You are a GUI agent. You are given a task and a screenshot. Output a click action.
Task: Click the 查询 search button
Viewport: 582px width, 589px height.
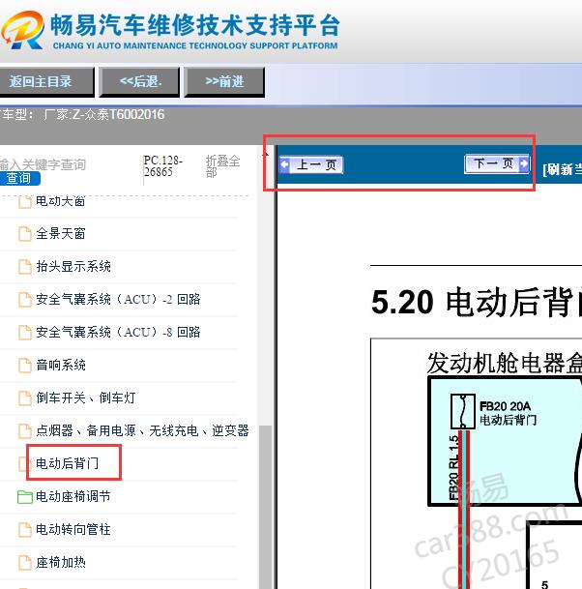[19, 178]
